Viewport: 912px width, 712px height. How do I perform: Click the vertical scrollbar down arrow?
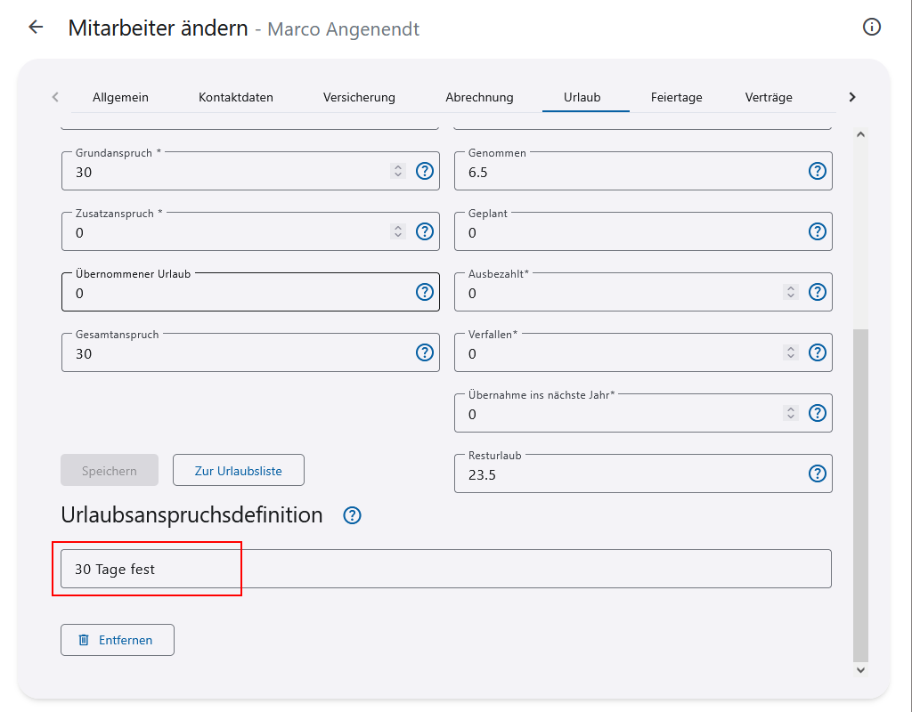[x=860, y=669]
